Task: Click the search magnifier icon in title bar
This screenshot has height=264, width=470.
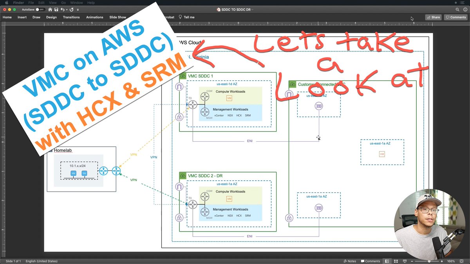Action: (457, 9)
